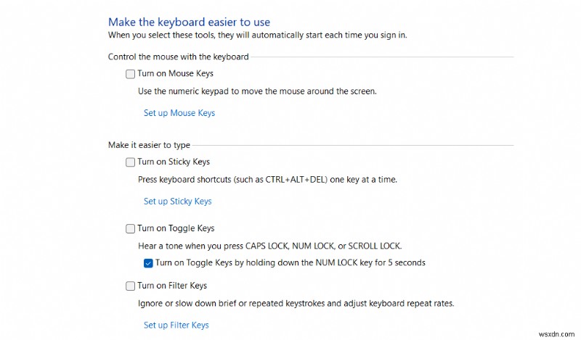The image size is (581, 340).
Task: Uncheck the NUM LOCK 5 seconds option
Action: pos(149,263)
